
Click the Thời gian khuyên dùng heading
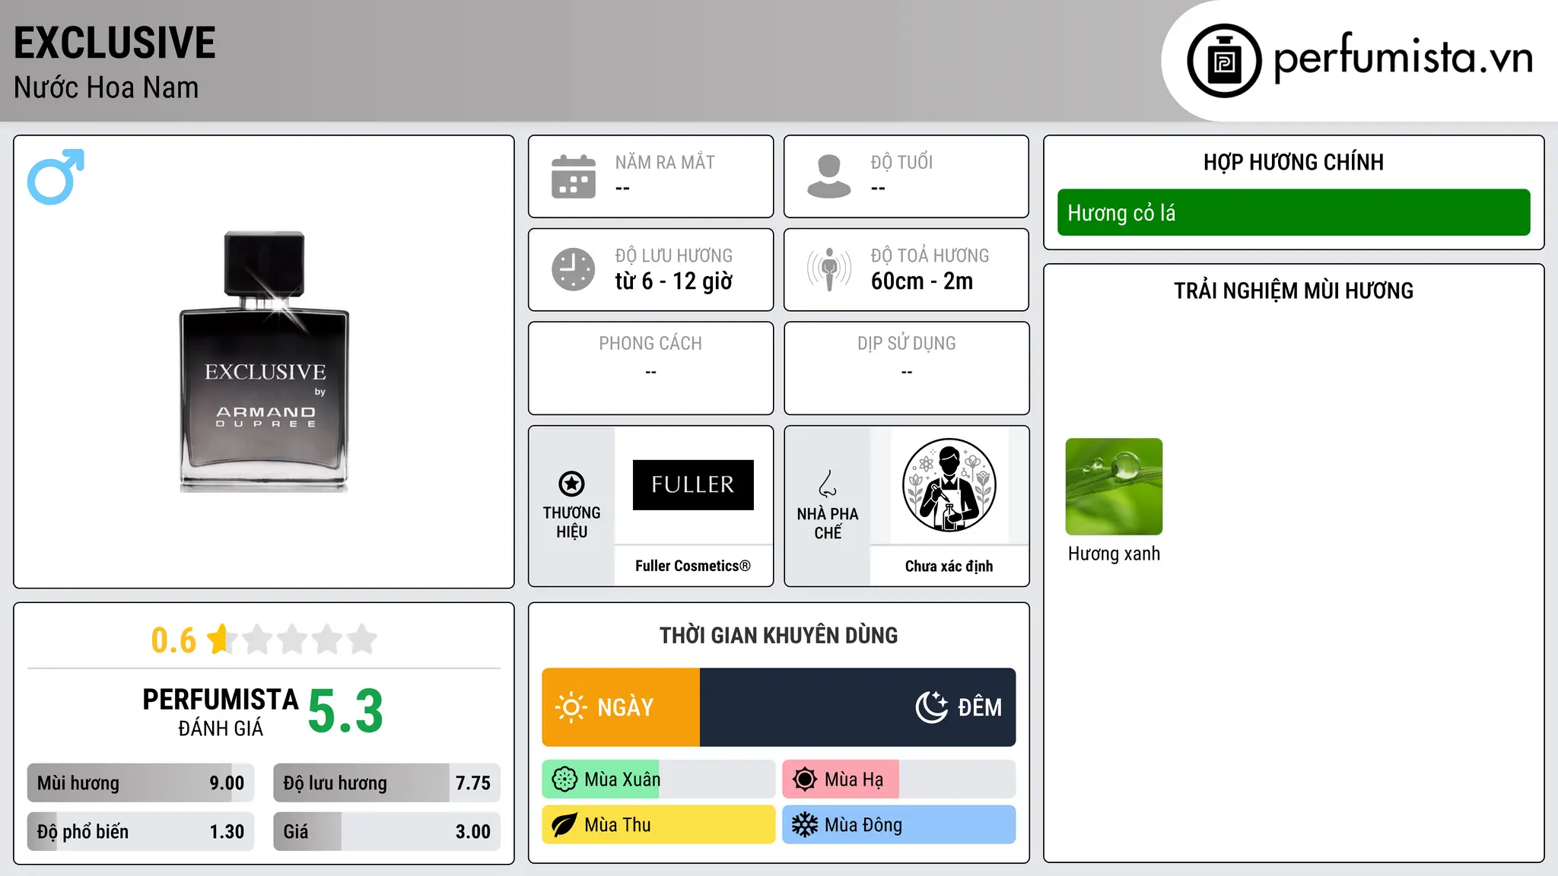tap(778, 635)
